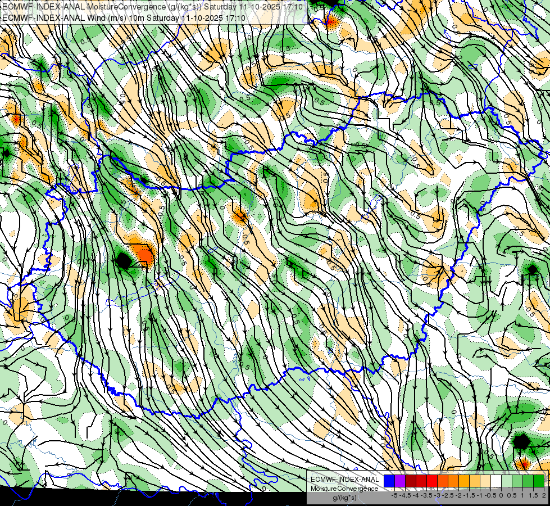Click the Wind (m/s) 10m title line
This screenshot has height=506, width=550.
(124, 18)
